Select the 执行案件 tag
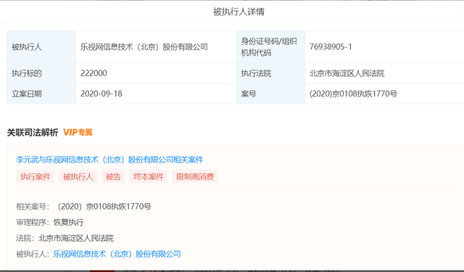Screen dimensions: 464x272 [x=36, y=177]
